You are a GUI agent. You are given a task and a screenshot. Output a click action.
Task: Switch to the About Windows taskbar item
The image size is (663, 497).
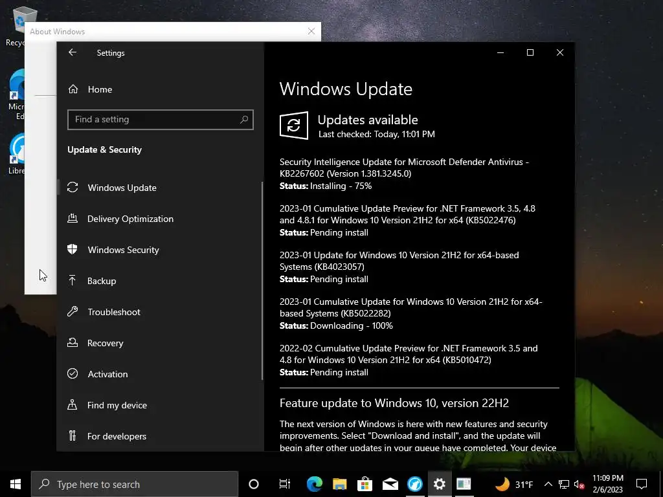[x=464, y=484]
